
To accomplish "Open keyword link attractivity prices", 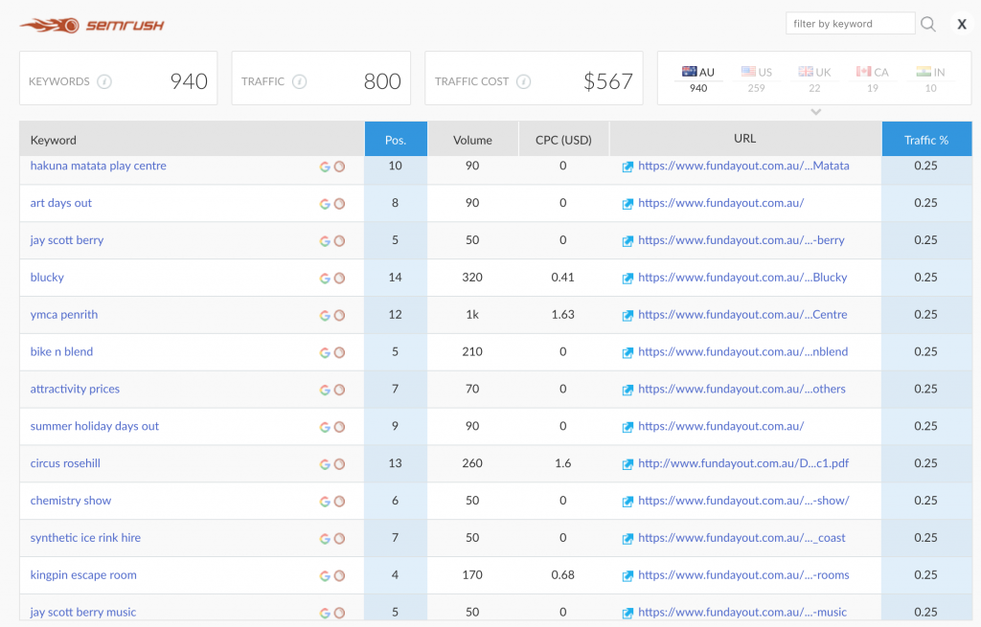I will pyautogui.click(x=75, y=389).
